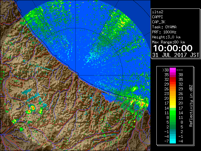Viewport: 201px width, 151px height.
Task: Click the cyan -7 dBZ legend swatch
Action: 173,141
